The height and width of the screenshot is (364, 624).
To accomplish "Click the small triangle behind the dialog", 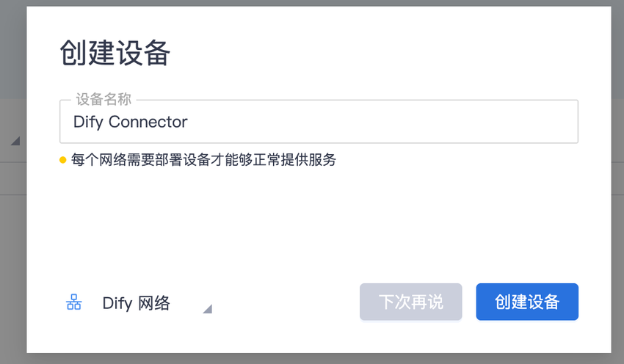I will (x=15, y=140).
